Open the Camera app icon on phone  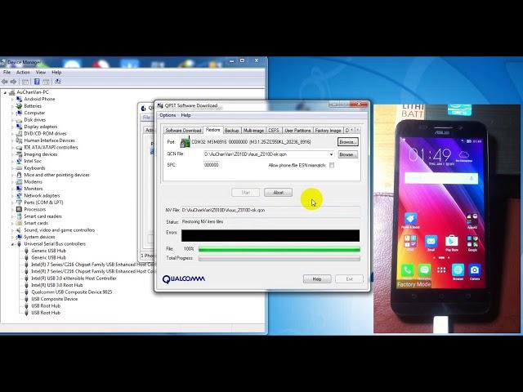[x=475, y=269]
